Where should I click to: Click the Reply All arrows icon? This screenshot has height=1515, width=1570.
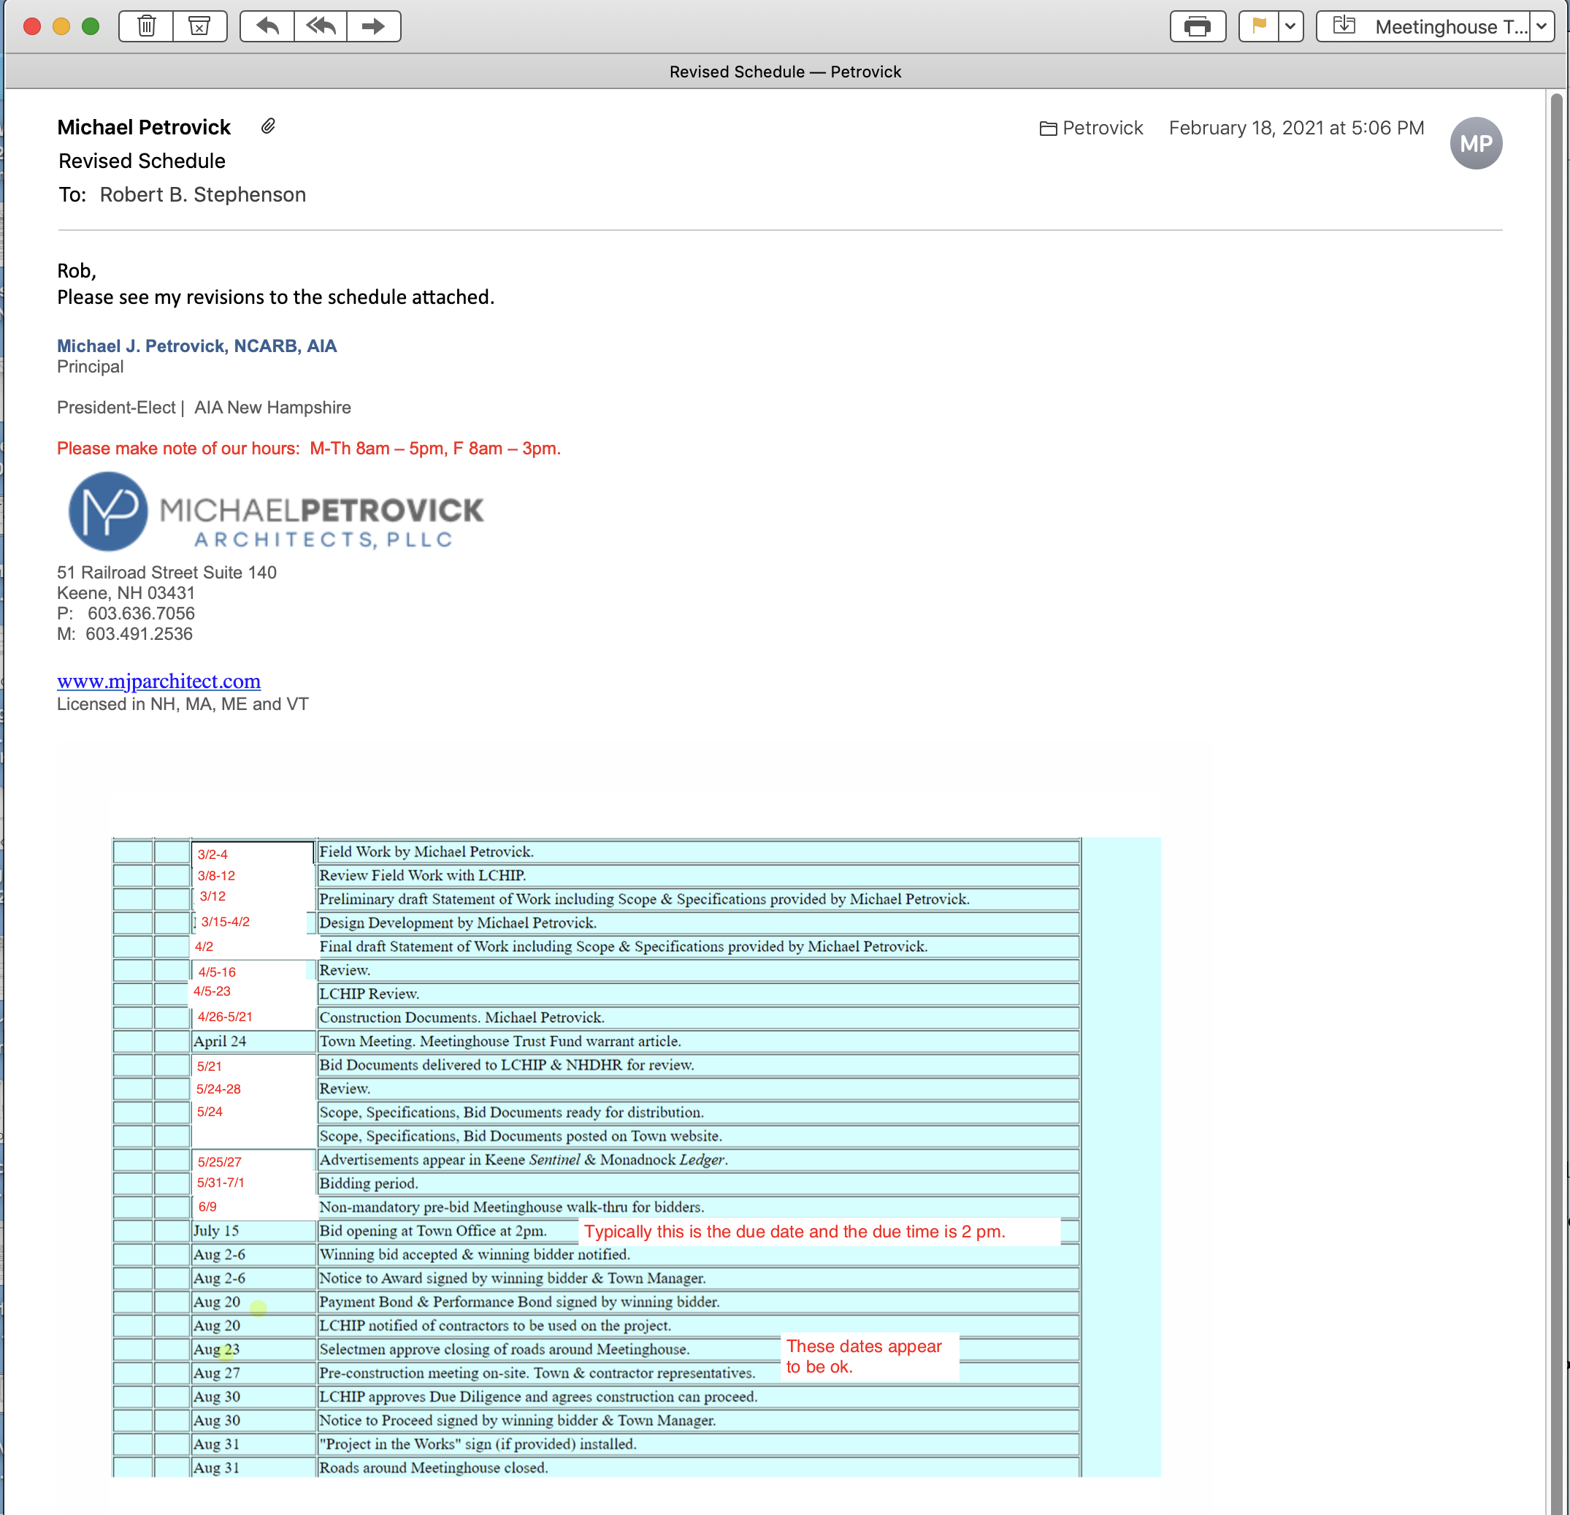point(321,26)
